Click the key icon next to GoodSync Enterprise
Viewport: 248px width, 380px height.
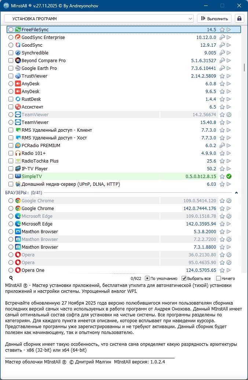222,38
